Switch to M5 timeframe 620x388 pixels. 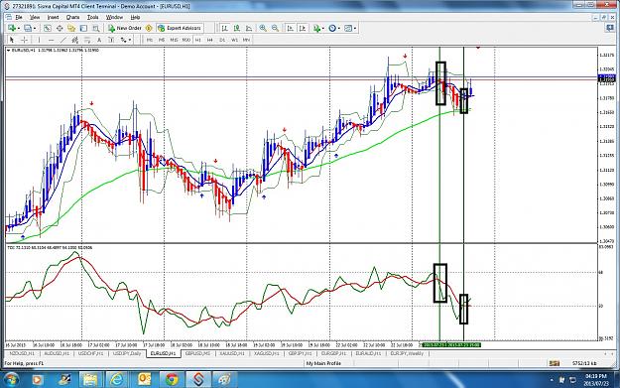pos(162,40)
